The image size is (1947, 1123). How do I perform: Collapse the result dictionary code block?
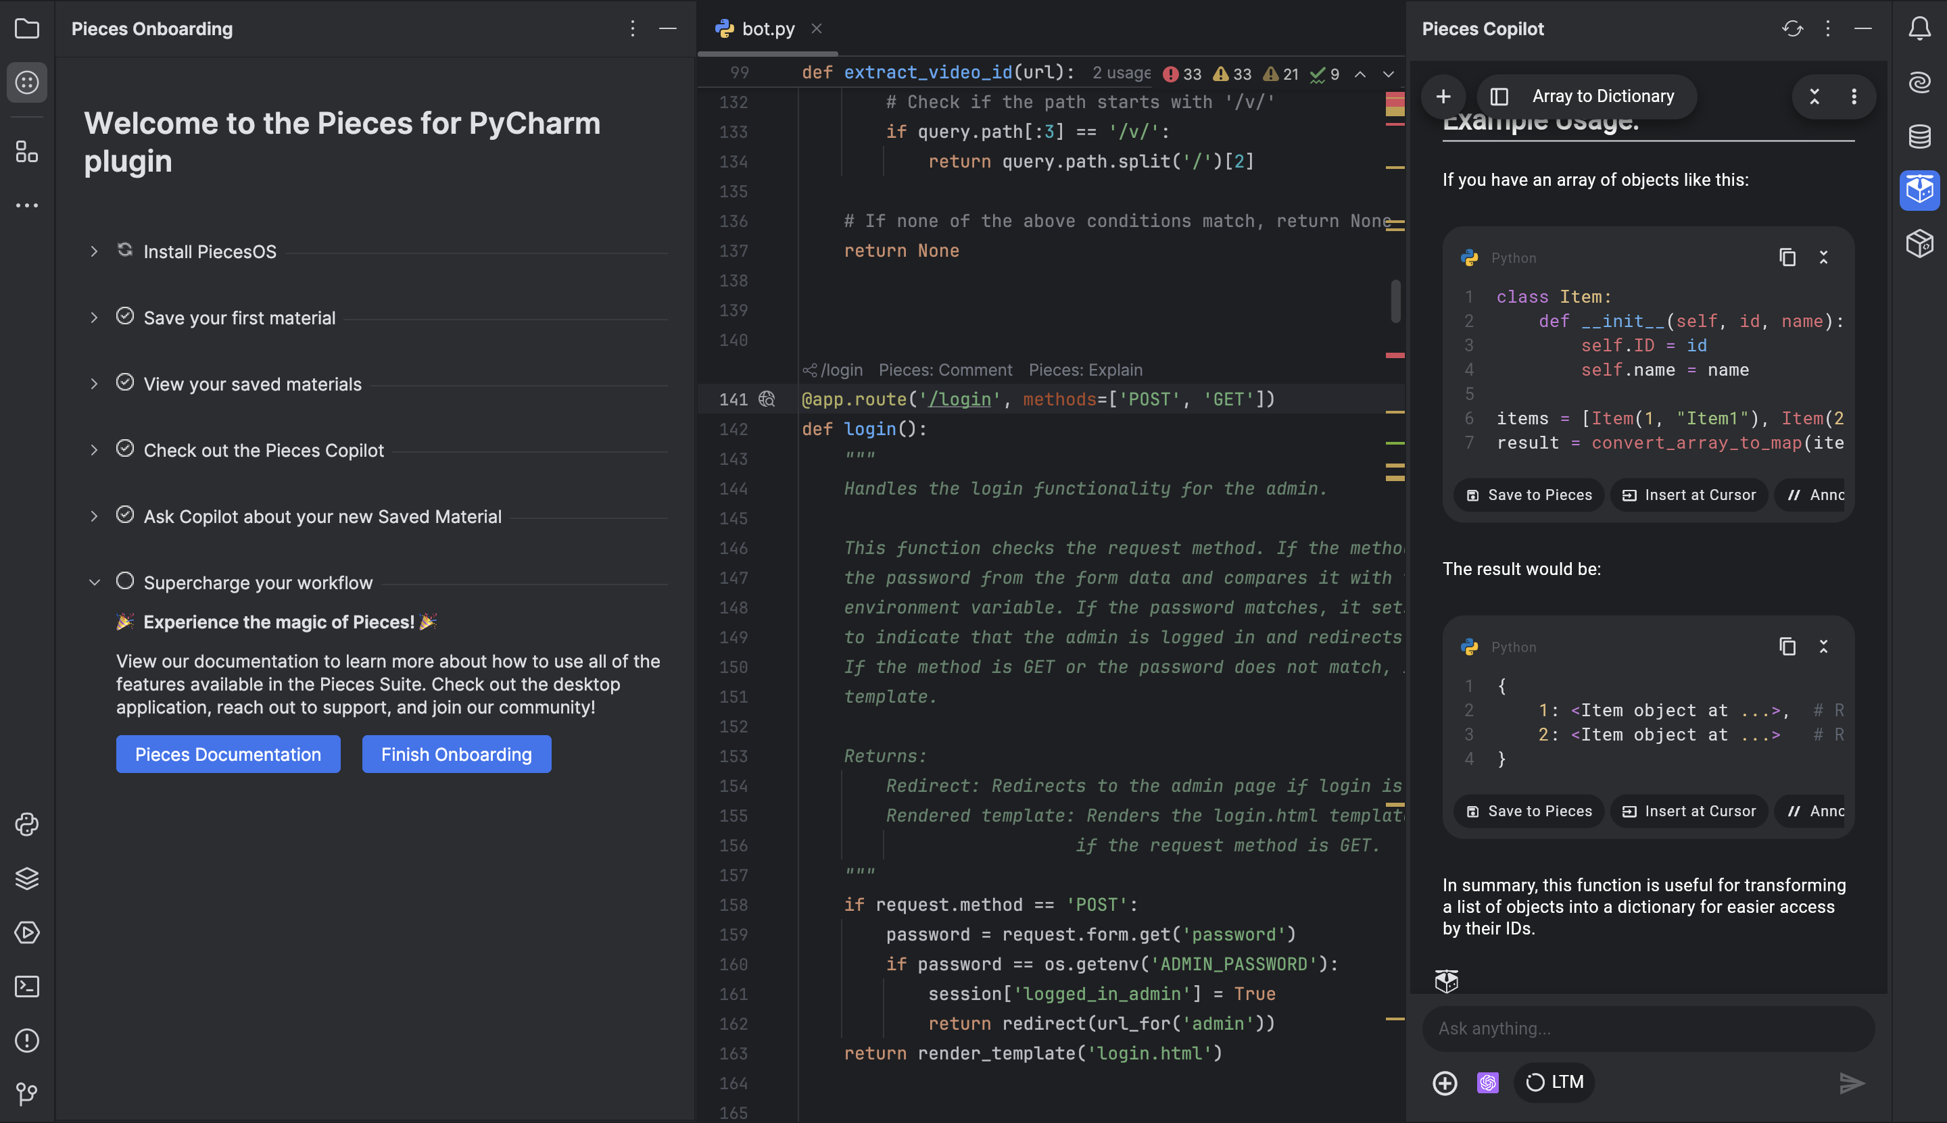pos(1823,647)
